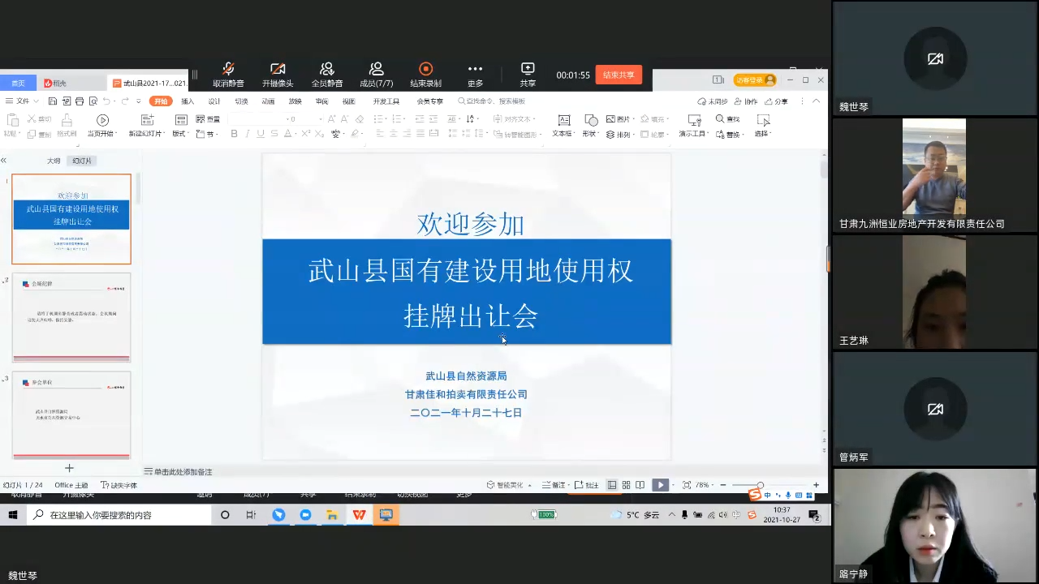Switch to slide sorter view icon
This screenshot has width=1039, height=584.
click(x=626, y=485)
